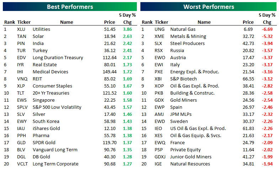Select the XLU ticker symbol

21,29
